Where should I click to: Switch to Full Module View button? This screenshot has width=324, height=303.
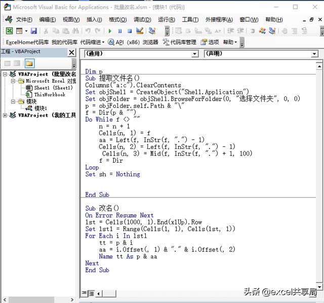[x=91, y=293]
